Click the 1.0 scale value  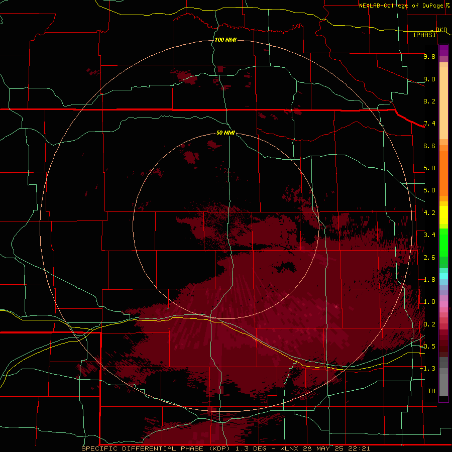point(429,302)
